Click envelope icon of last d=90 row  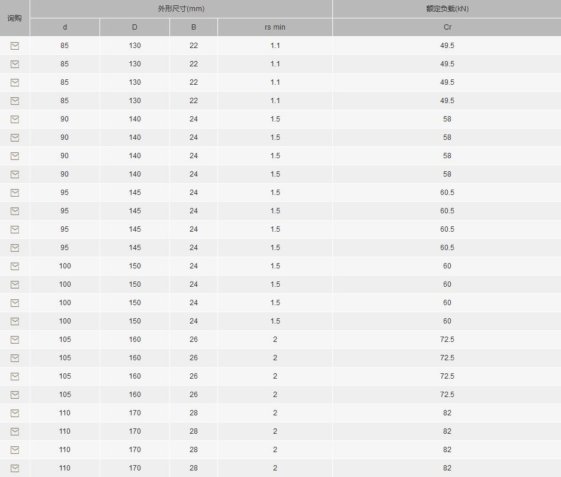(15, 174)
